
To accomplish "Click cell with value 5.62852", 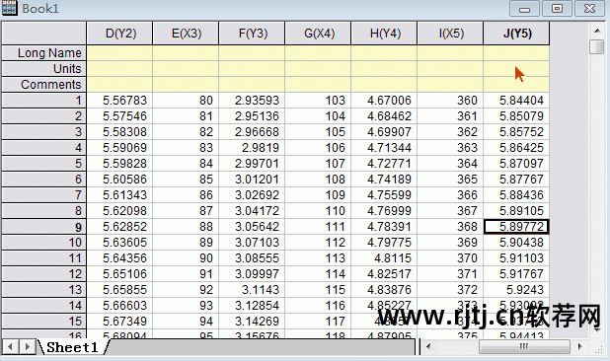I will (x=119, y=227).
